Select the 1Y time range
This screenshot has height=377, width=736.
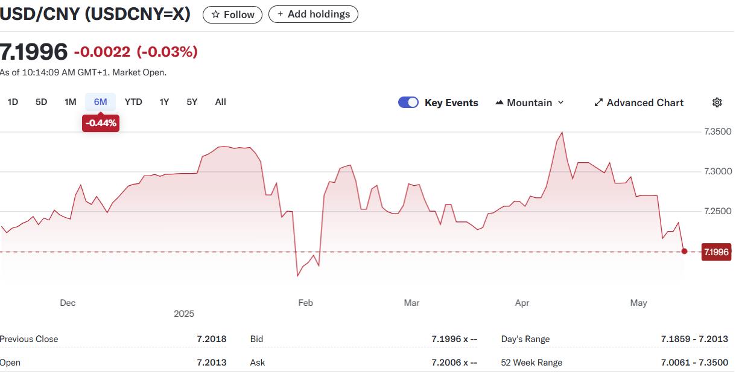164,102
